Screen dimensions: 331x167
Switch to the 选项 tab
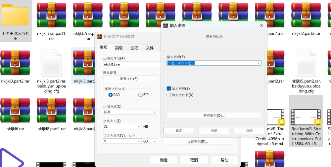134,48
